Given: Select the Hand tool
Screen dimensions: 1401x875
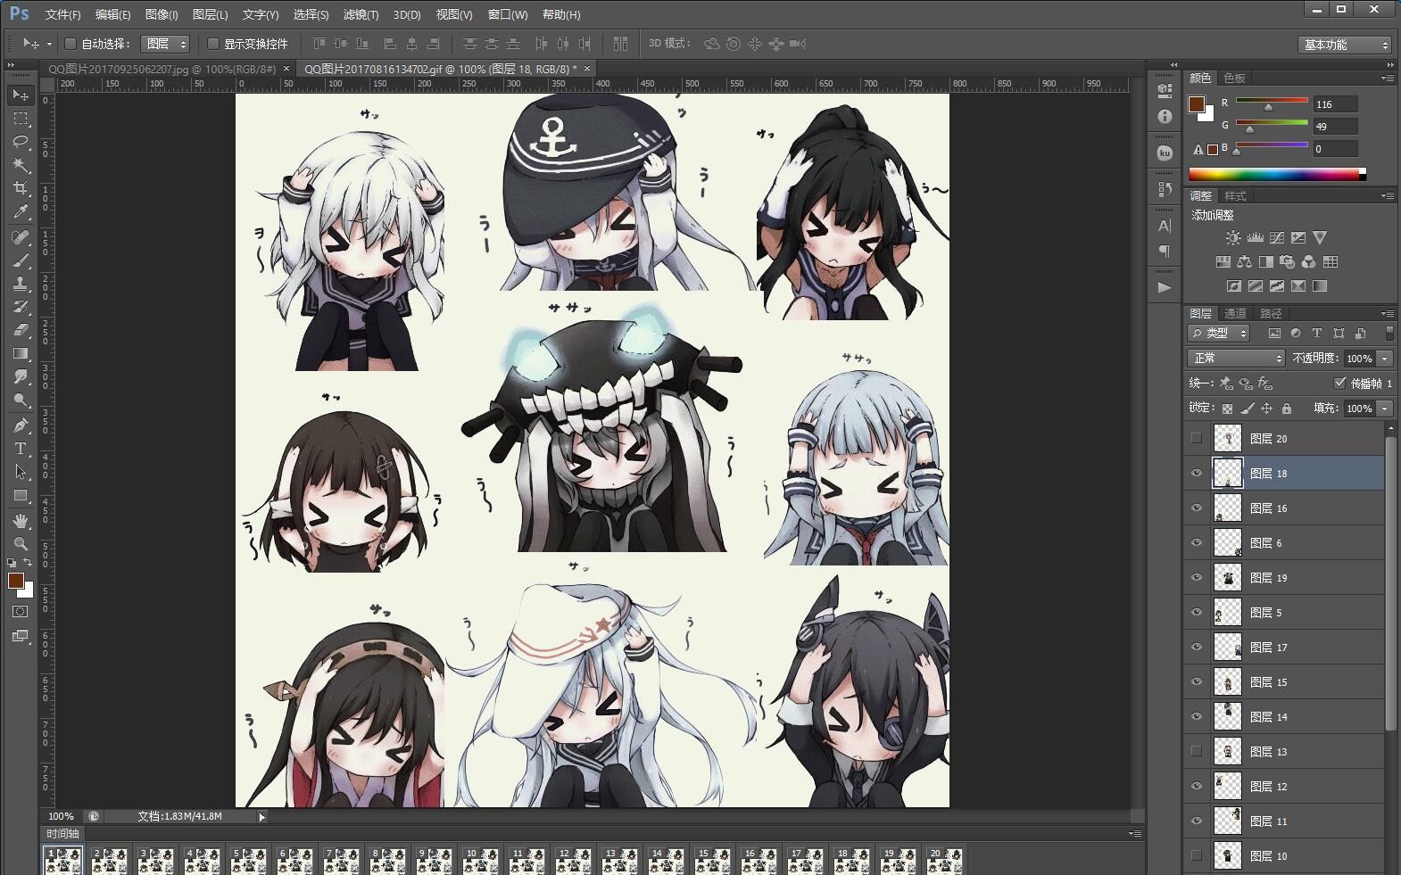Looking at the screenshot, I should [21, 521].
